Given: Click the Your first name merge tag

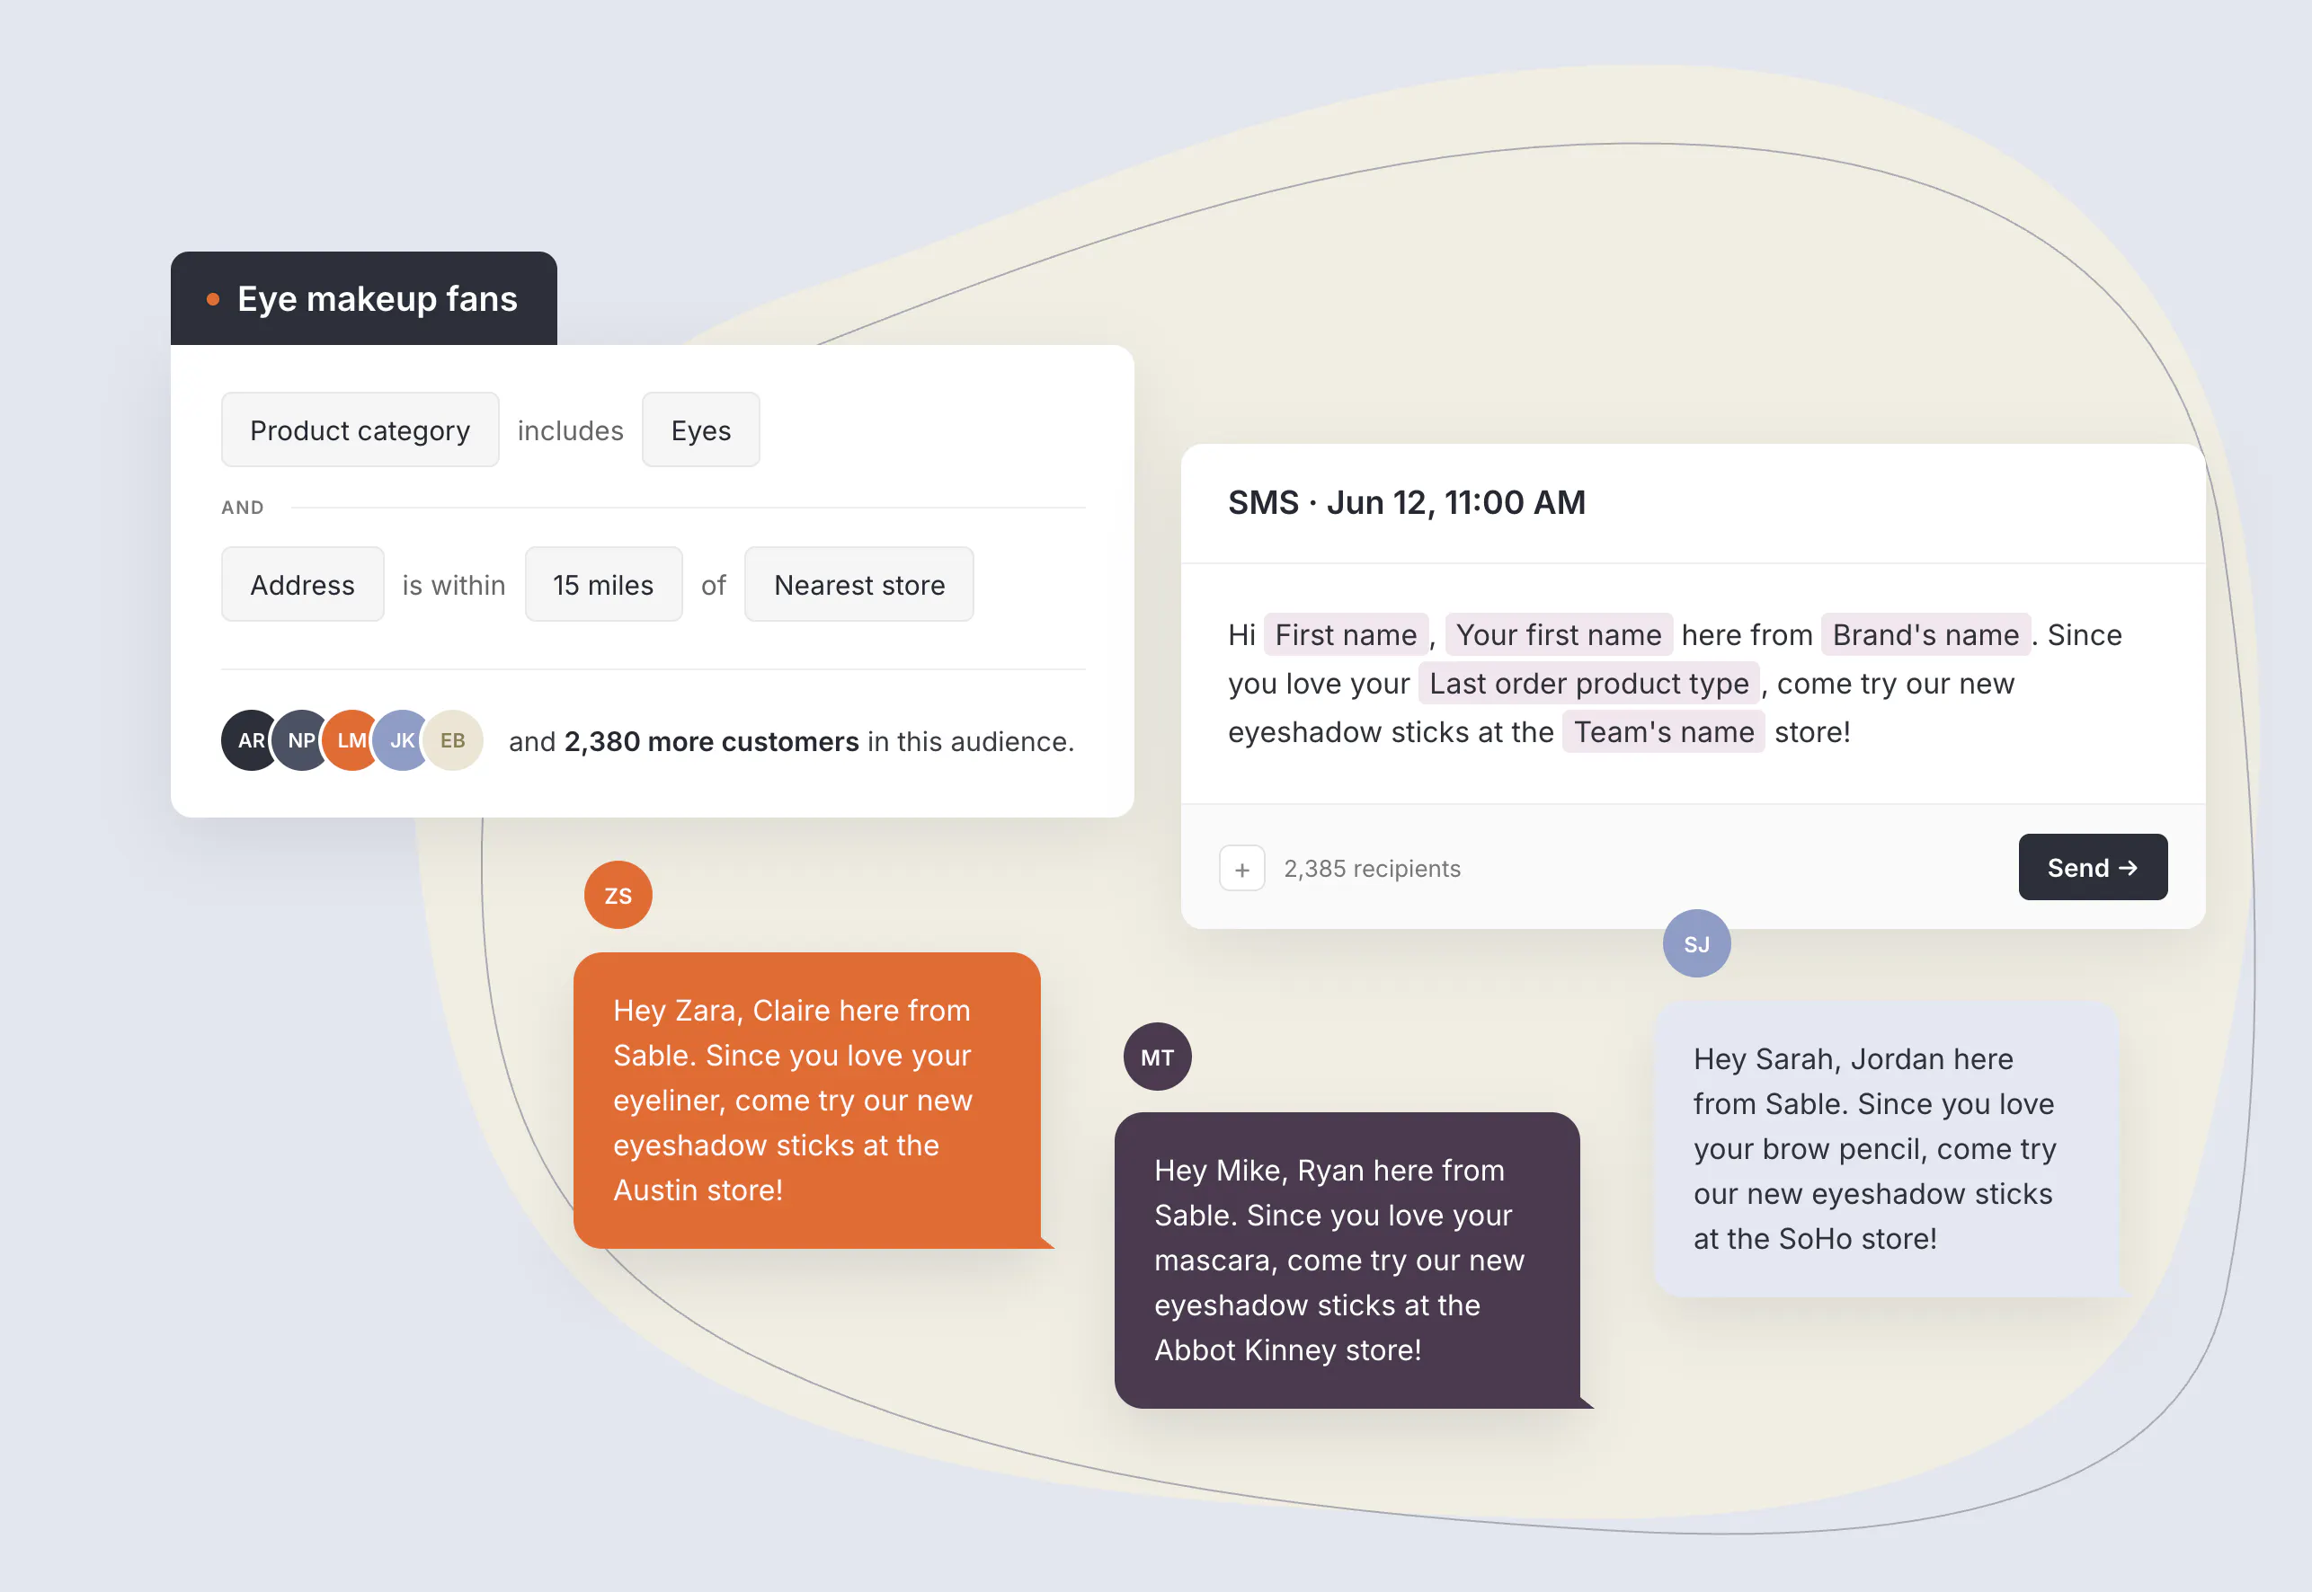Looking at the screenshot, I should point(1559,634).
